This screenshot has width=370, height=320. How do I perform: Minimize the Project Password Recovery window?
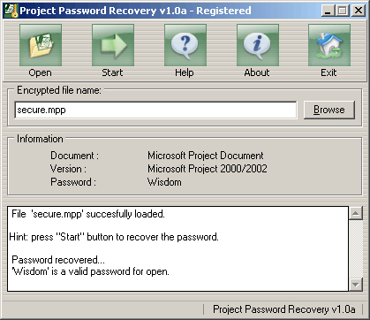point(328,11)
